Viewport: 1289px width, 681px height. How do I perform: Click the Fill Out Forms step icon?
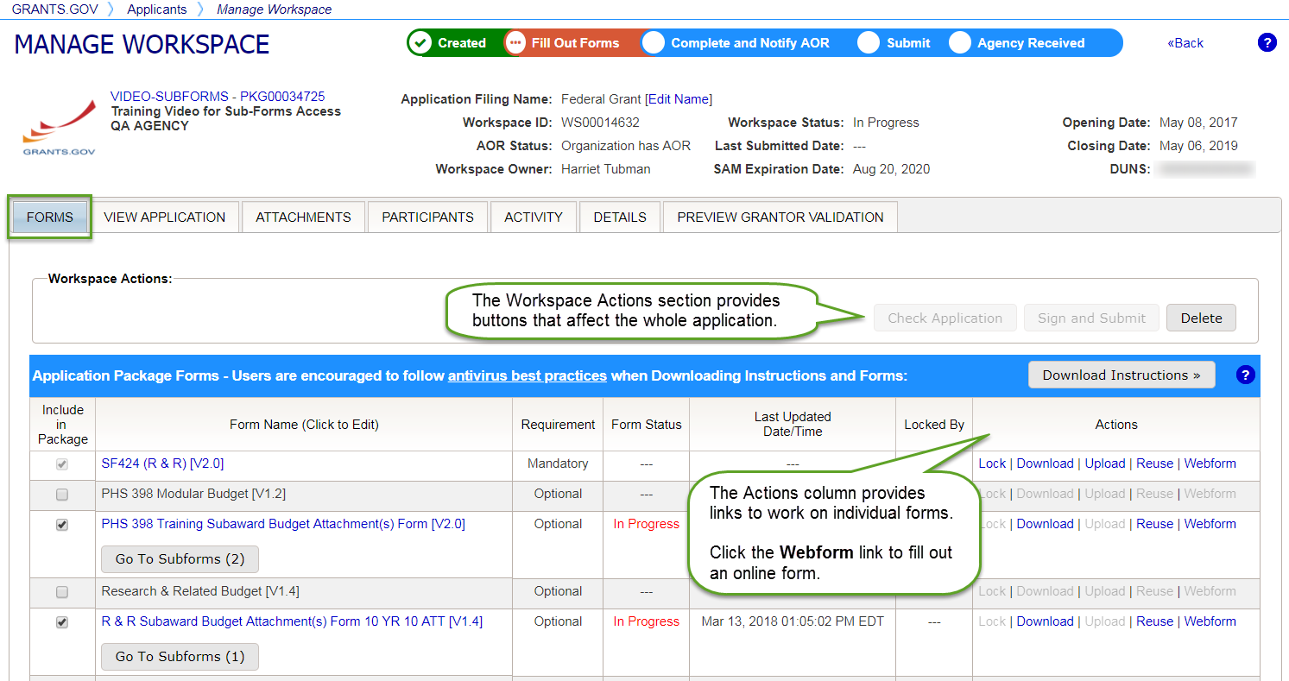[x=516, y=42]
